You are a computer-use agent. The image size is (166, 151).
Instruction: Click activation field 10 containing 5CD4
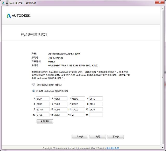(60, 109)
